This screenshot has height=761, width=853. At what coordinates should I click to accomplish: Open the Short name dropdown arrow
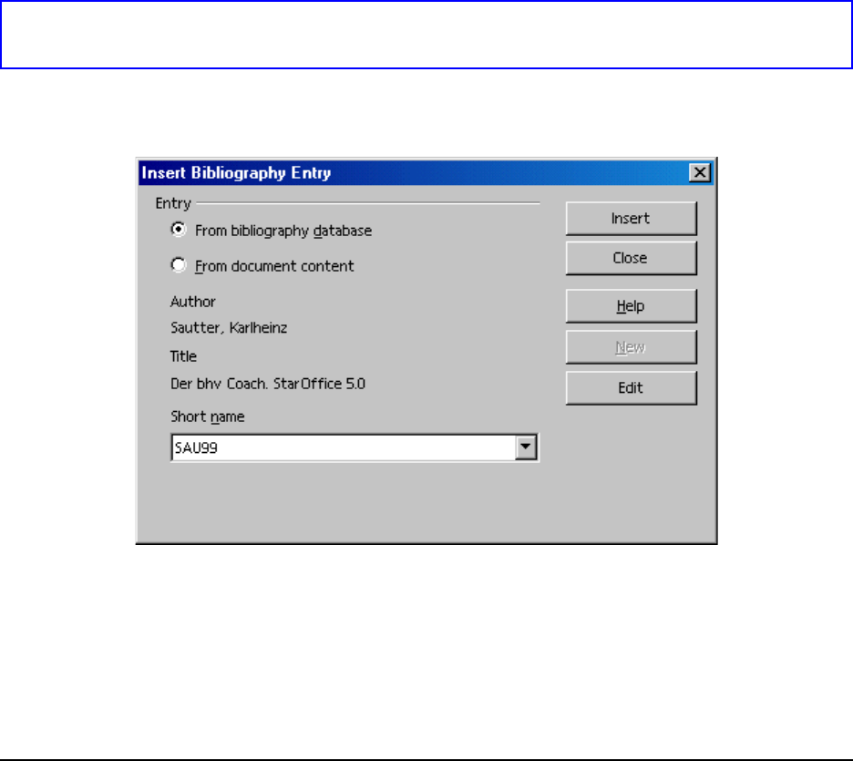click(526, 447)
